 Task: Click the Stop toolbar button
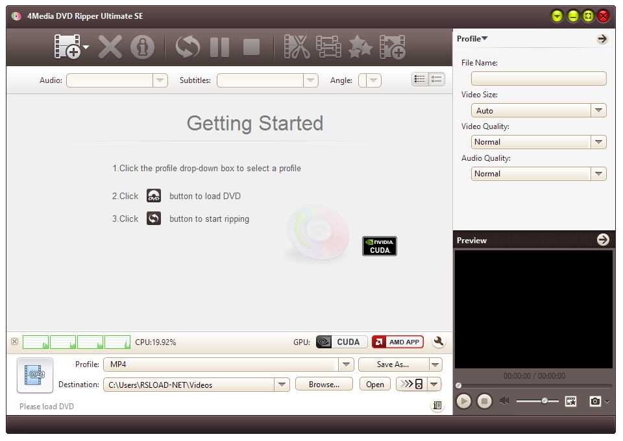[252, 47]
